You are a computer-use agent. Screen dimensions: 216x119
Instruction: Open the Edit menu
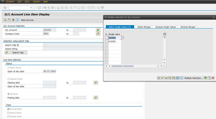point(20,2)
